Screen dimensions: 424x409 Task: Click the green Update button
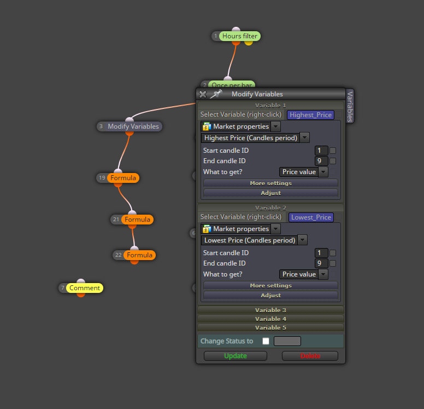235,356
